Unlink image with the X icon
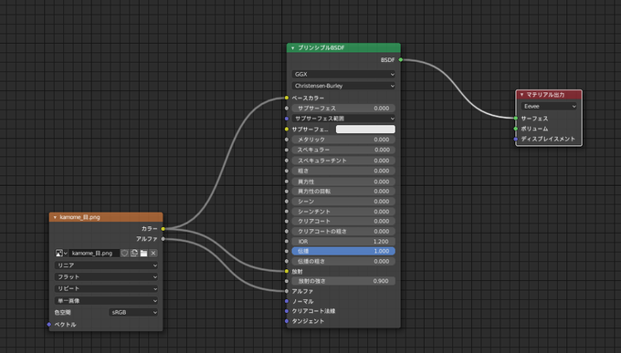The image size is (621, 353). [153, 253]
